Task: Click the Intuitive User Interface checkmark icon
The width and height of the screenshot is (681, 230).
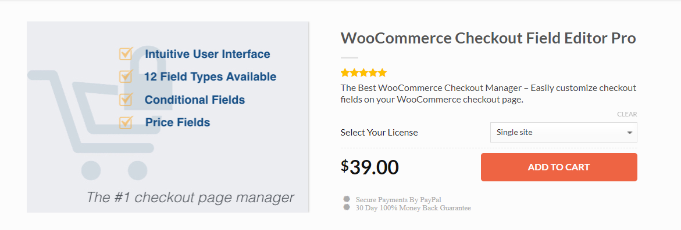Action: click(126, 54)
